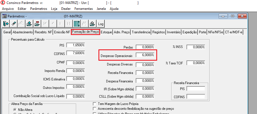
Task: Switch to the Inventário tab
Action: tap(174, 32)
